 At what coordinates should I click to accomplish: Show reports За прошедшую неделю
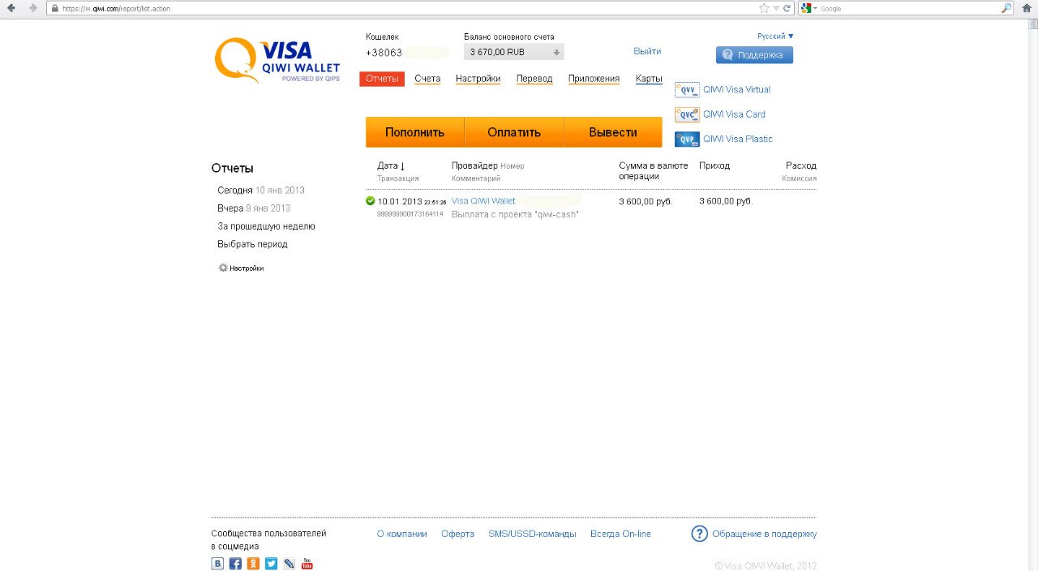(266, 226)
